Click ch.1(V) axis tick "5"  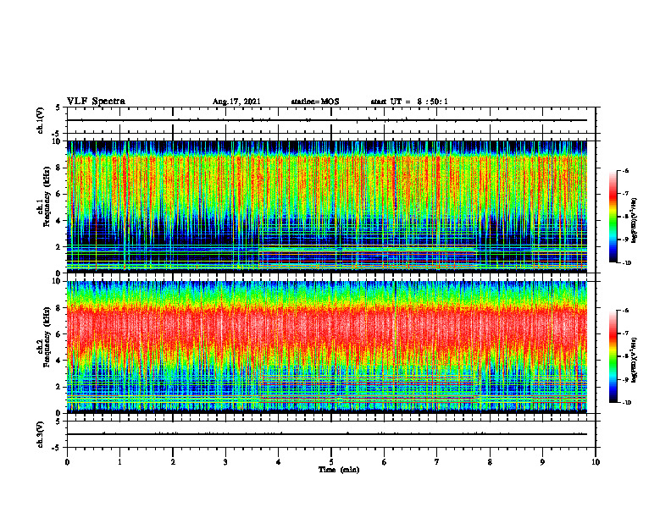58,107
